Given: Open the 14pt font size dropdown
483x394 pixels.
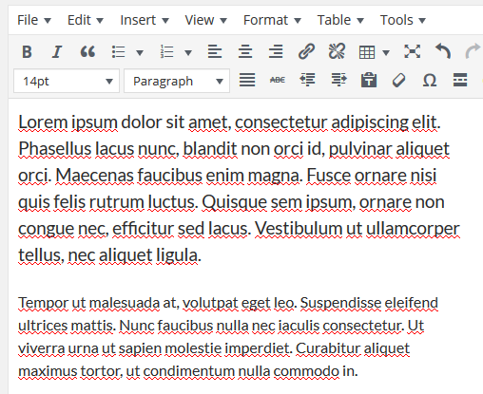Looking at the screenshot, I should click(x=67, y=81).
